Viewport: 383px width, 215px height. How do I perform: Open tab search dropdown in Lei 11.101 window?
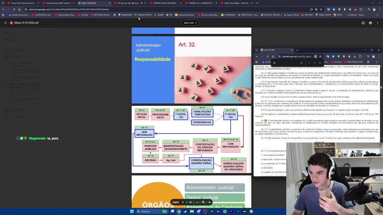pos(256,50)
